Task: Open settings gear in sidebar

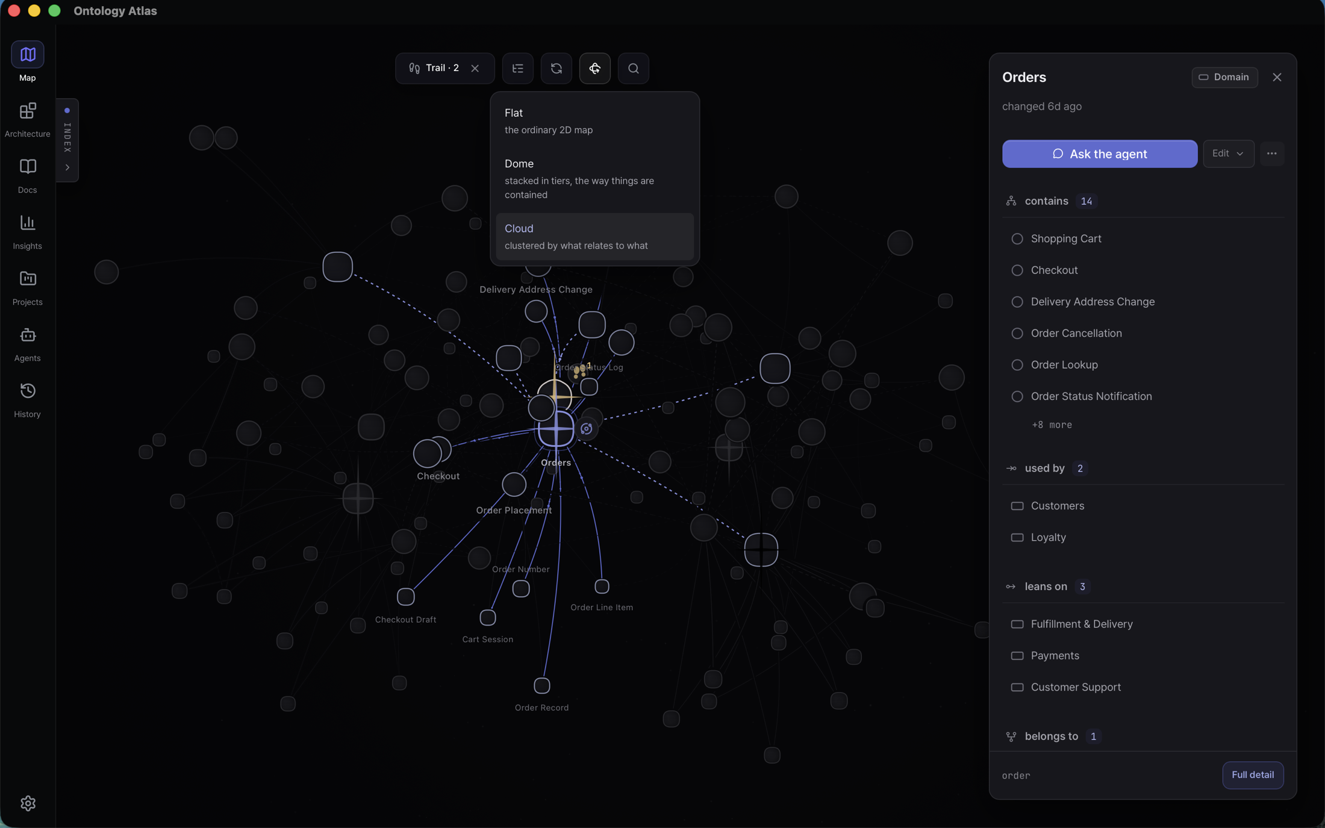Action: pyautogui.click(x=28, y=803)
